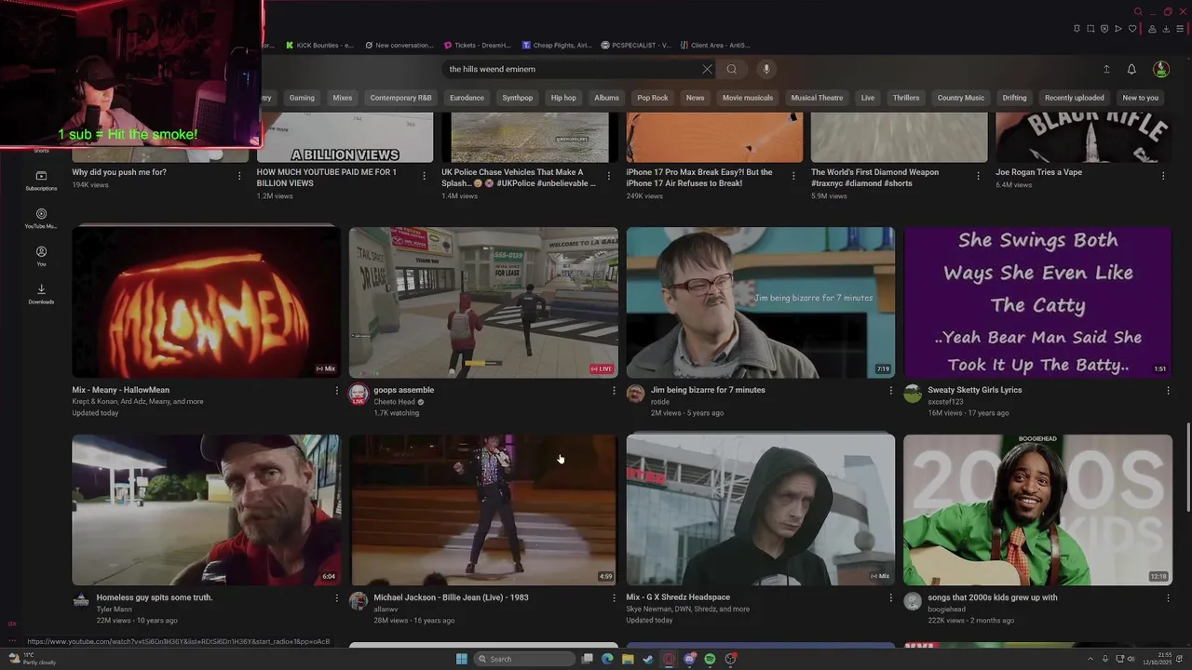Click the taskbar Search box
Viewport: 1192px width, 670px height.
click(x=524, y=659)
